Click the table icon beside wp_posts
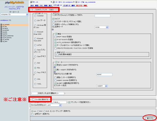This screenshot has width=157, height=121. [1, 32]
